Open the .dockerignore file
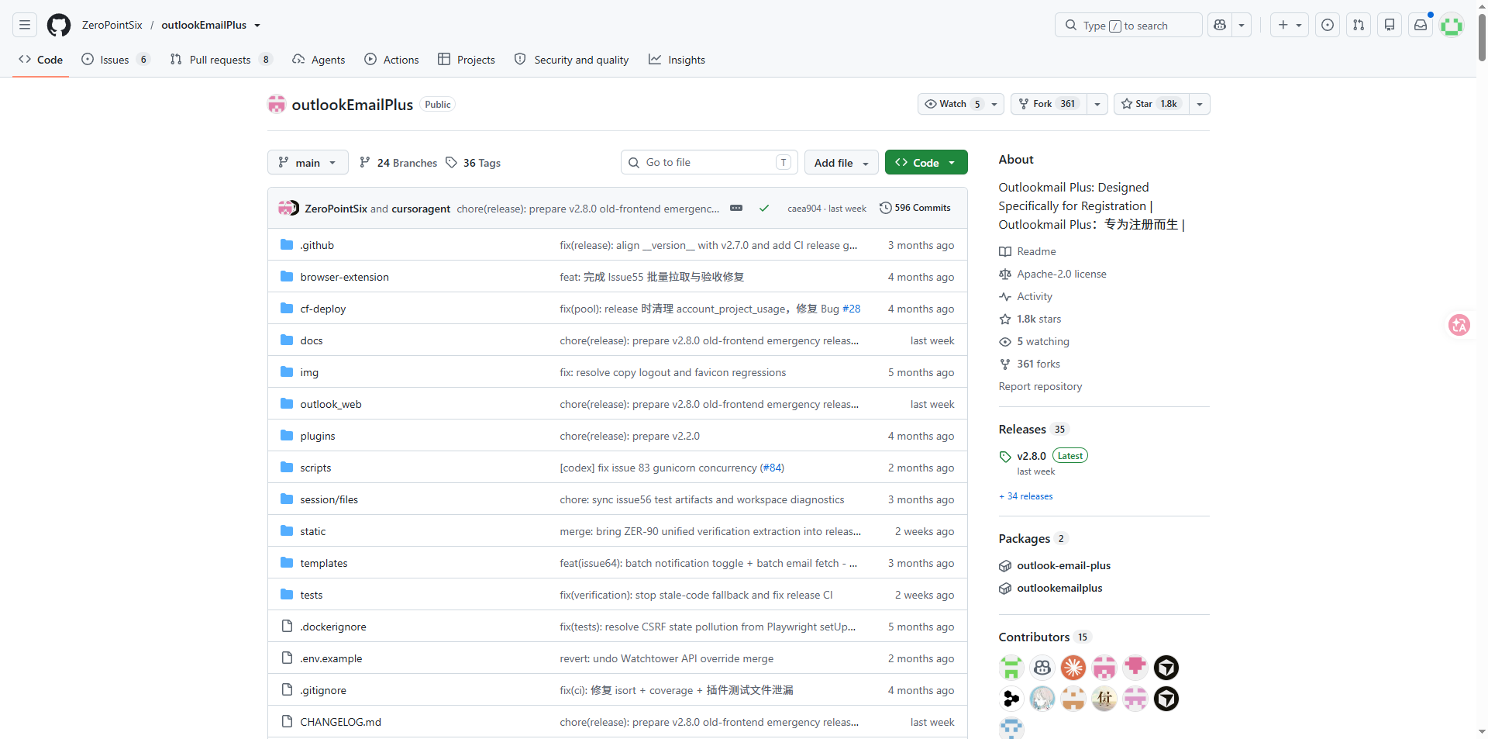The image size is (1488, 739). [x=333, y=627]
